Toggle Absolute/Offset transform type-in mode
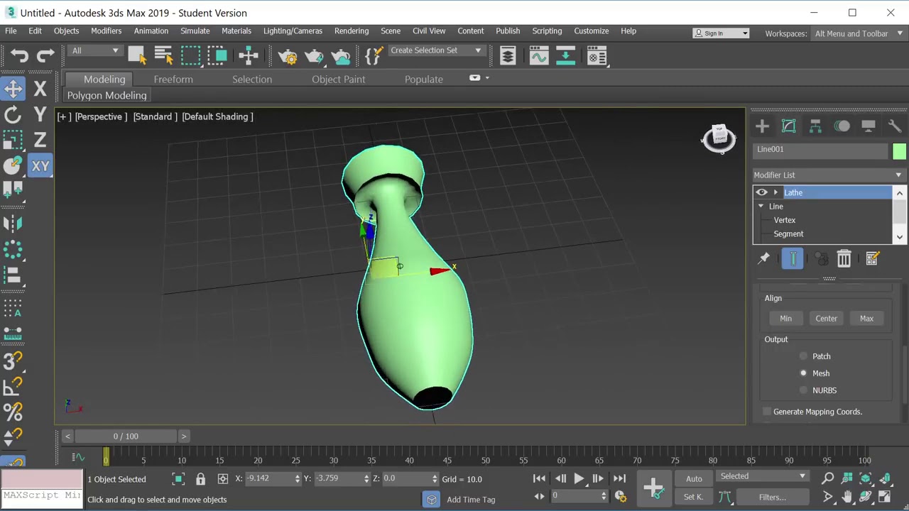The image size is (909, 511). click(x=222, y=479)
